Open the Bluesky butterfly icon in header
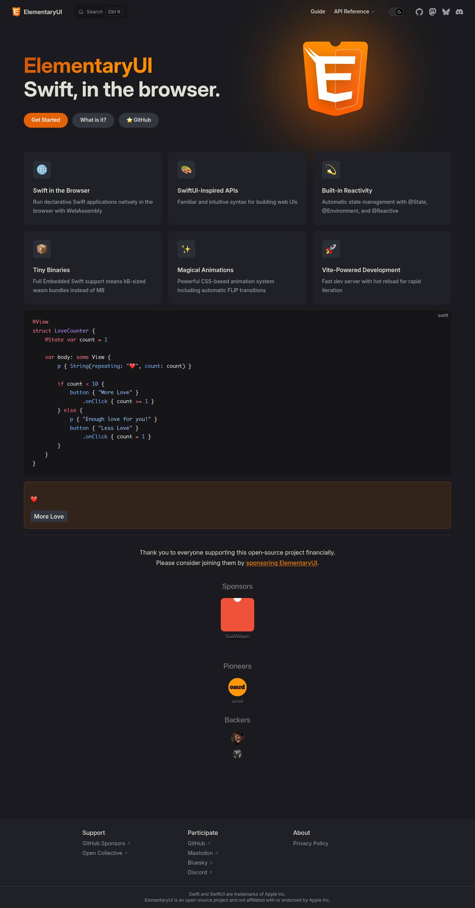The height and width of the screenshot is (908, 475). point(446,12)
